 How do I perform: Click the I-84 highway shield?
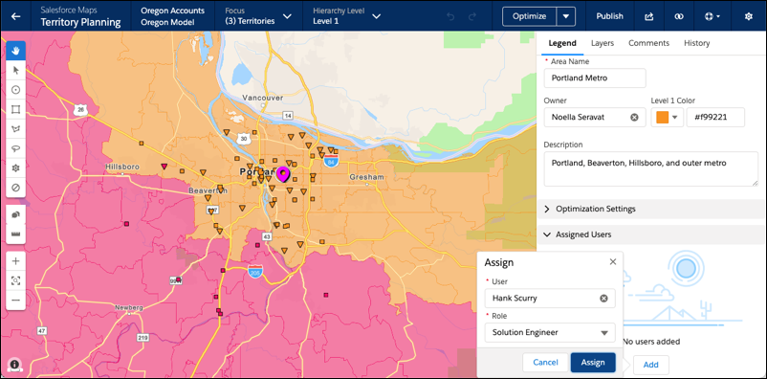coord(331,162)
